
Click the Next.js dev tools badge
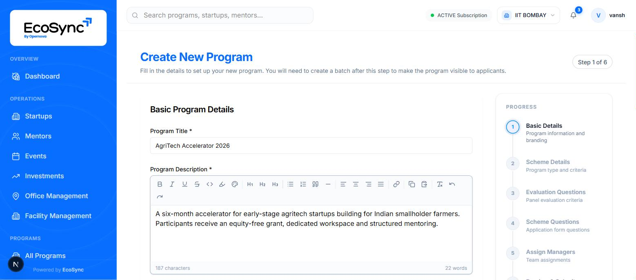[x=16, y=264]
